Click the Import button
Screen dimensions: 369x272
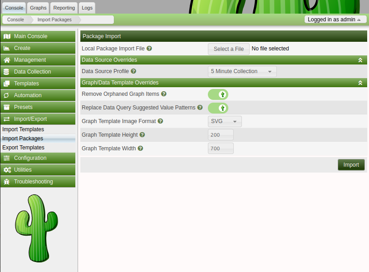(351, 165)
